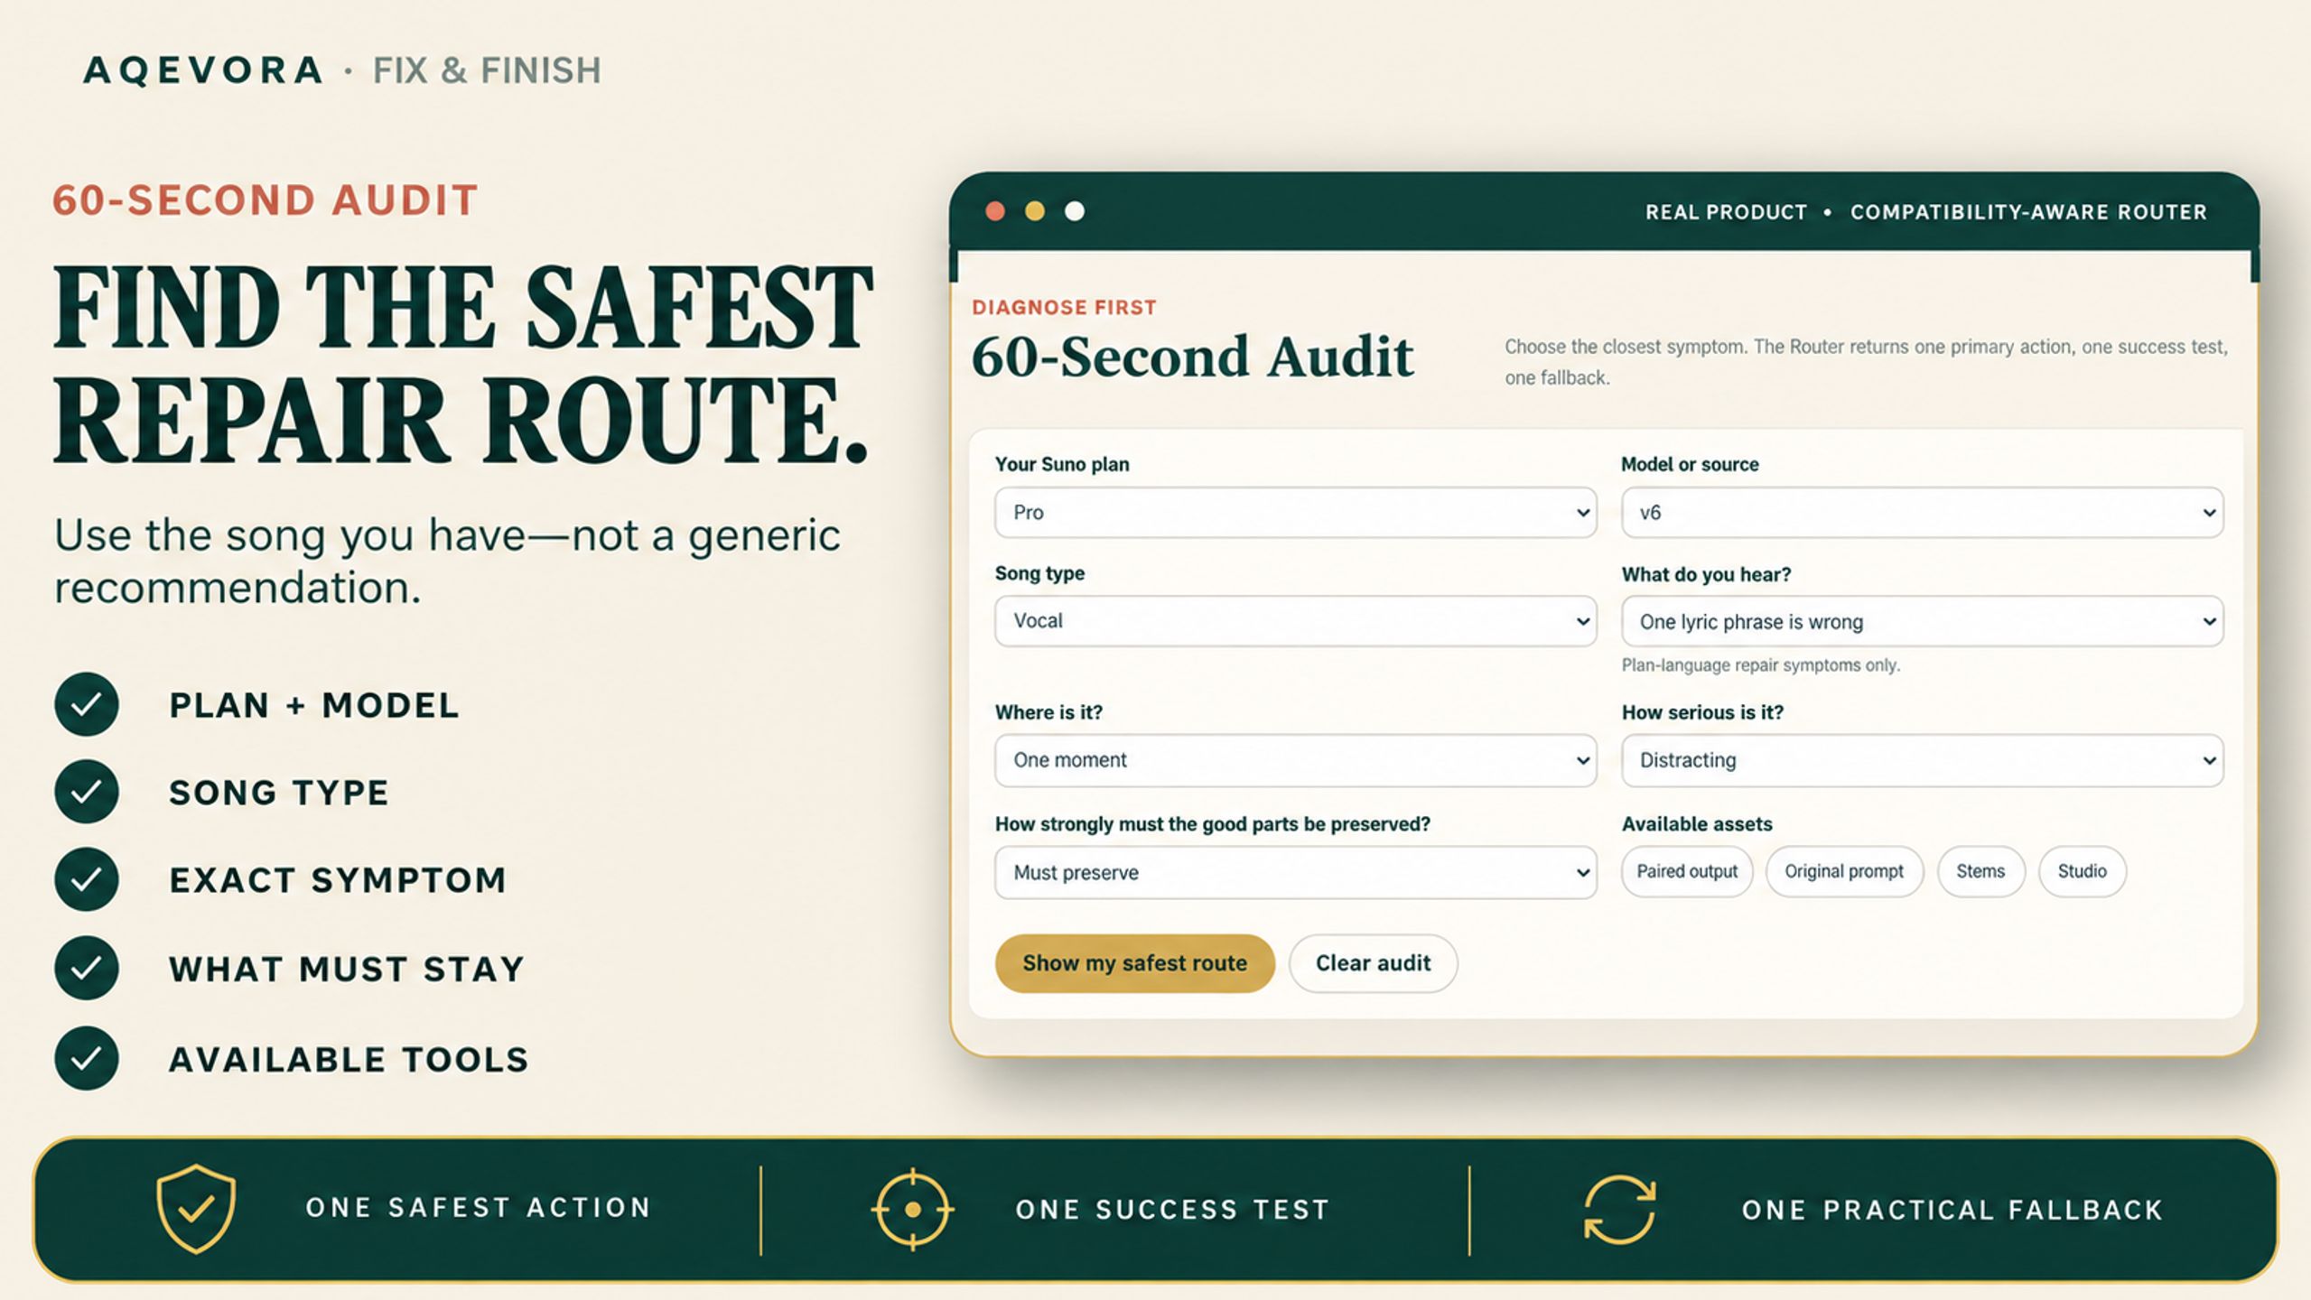
Task: Click the ONE SAFEST ACTION banner text
Action: 479,1208
